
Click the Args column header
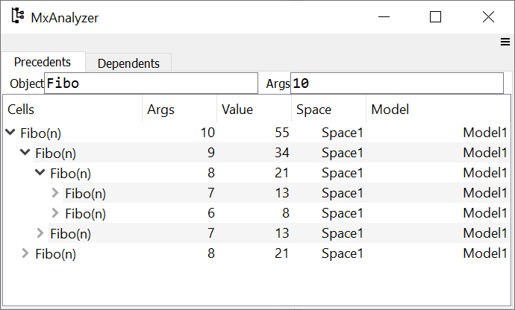(178, 110)
